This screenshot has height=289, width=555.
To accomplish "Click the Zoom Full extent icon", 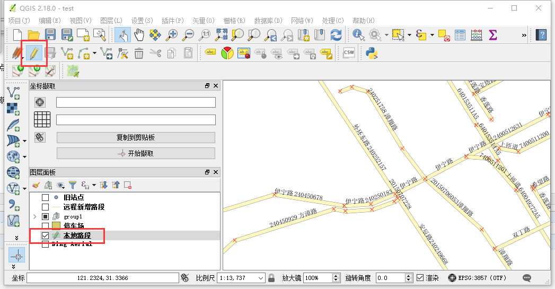I will (222, 35).
